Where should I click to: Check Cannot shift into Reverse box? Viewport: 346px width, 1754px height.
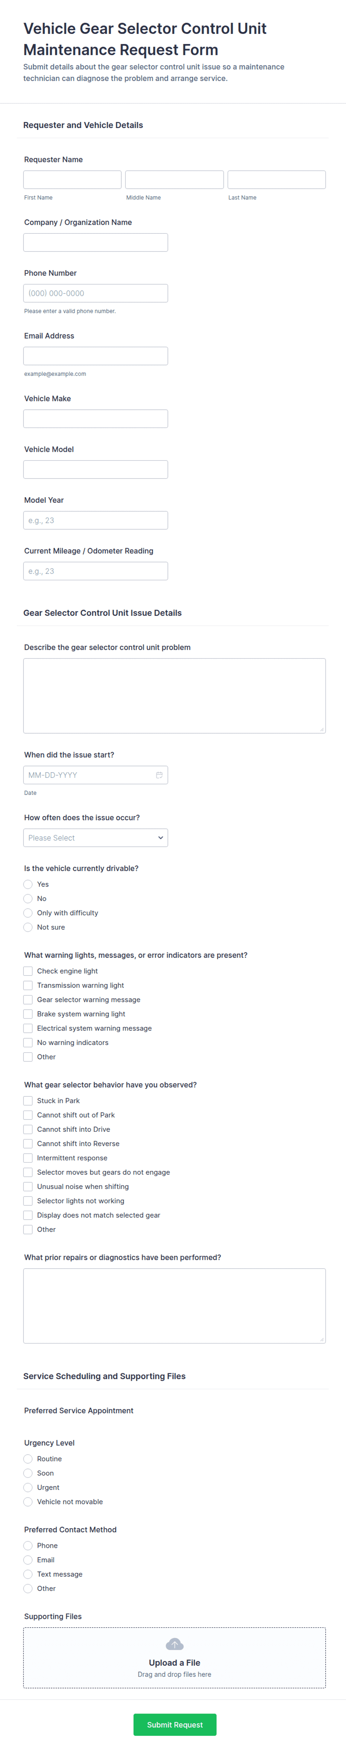click(x=28, y=1144)
